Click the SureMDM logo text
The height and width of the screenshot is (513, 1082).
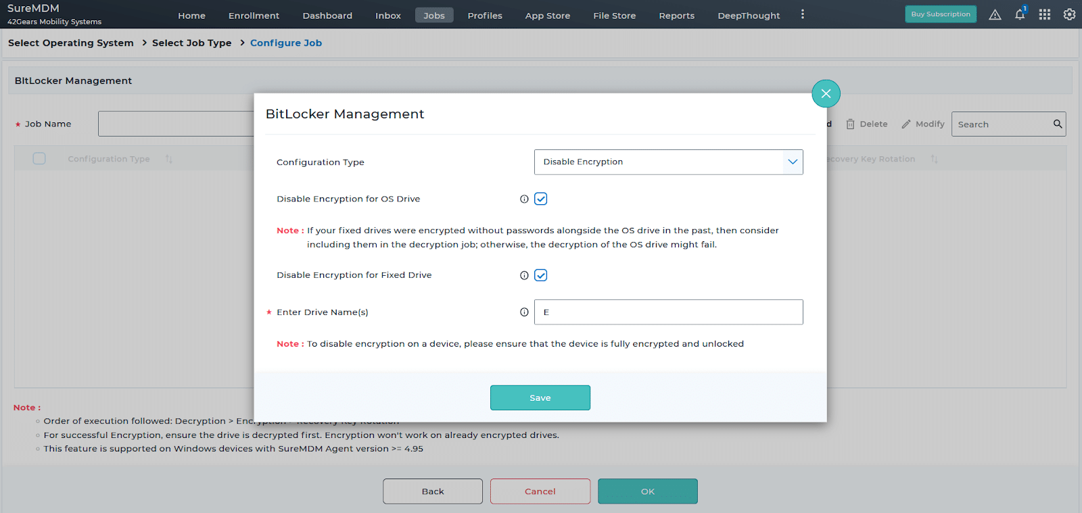(x=33, y=8)
